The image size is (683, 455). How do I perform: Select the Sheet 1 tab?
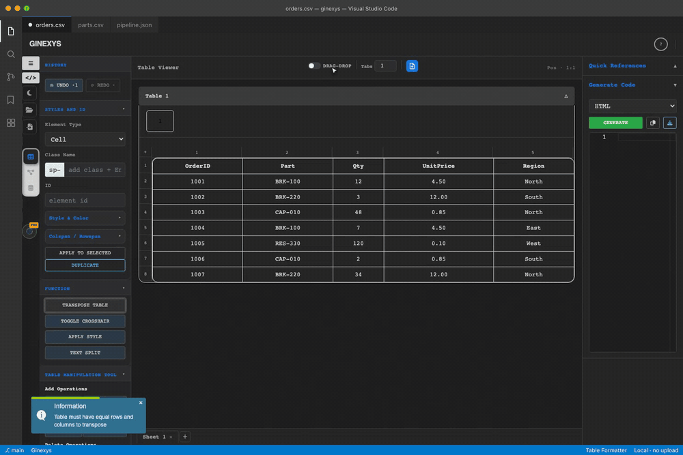pos(154,437)
